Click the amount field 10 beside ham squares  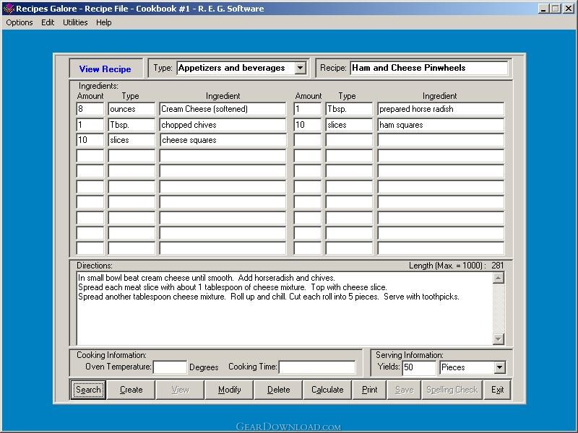click(x=308, y=125)
